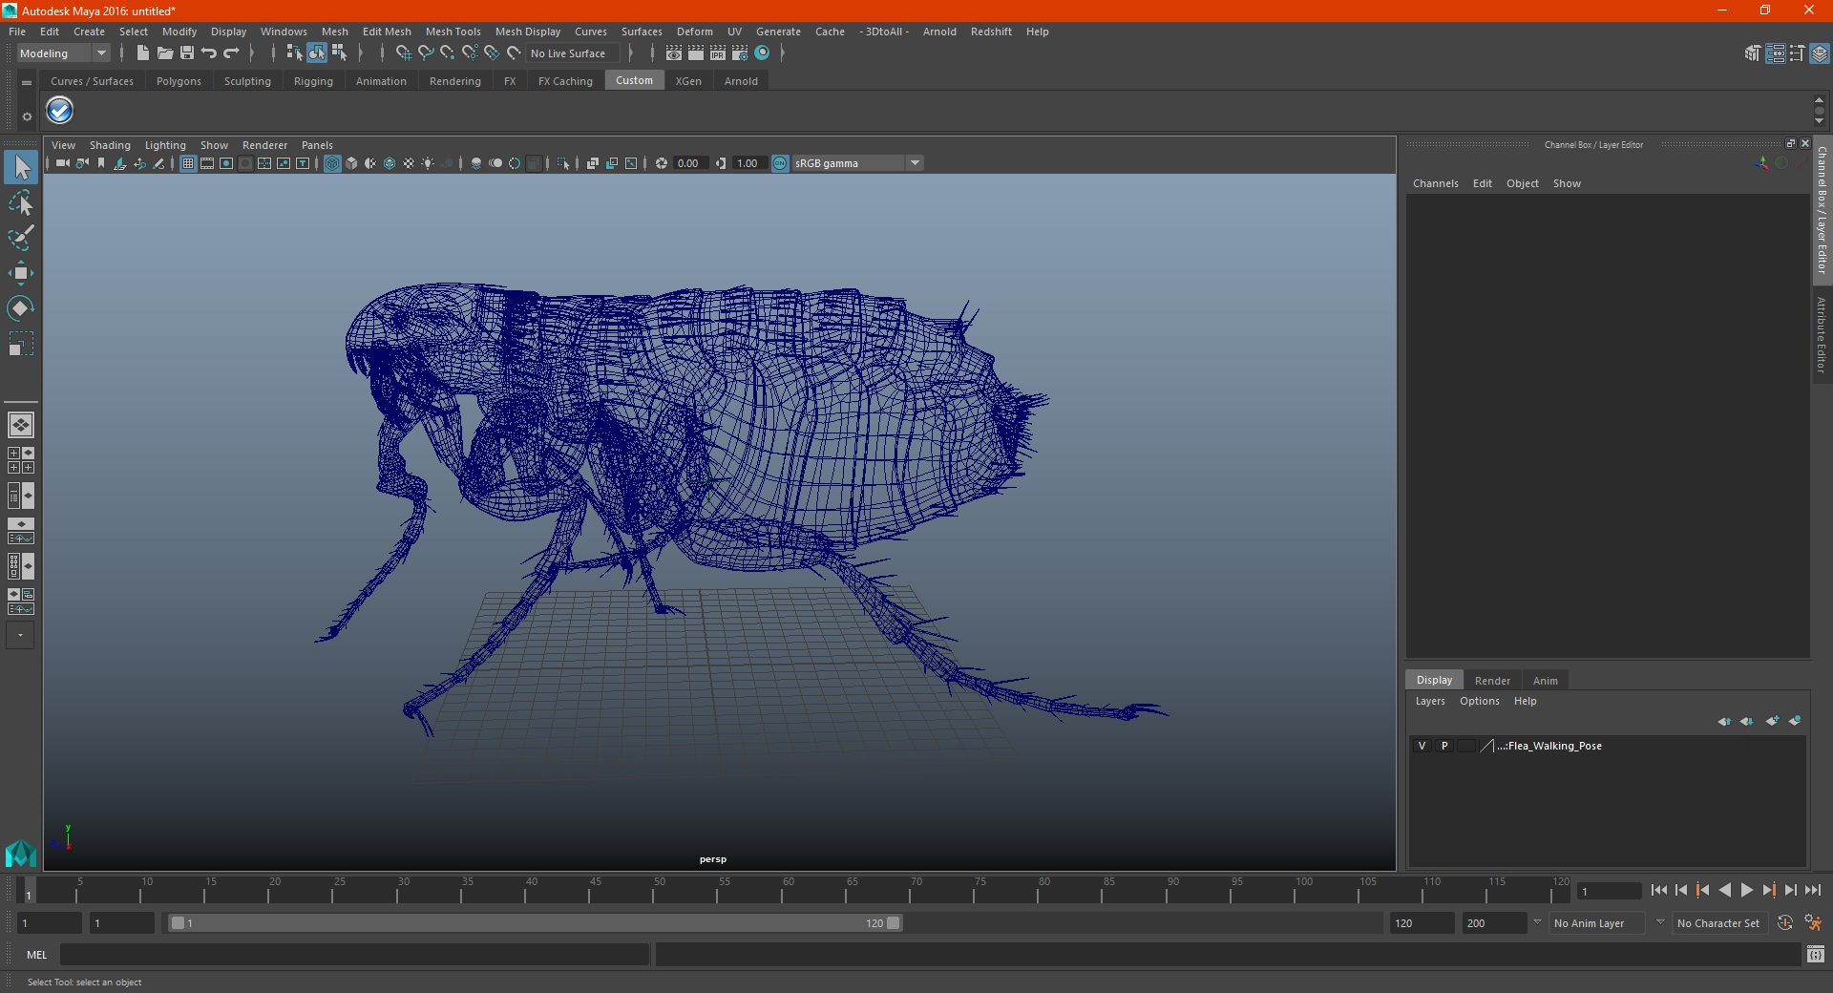Click the checkmark shelf button
Viewport: 1833px width, 993px height.
point(60,111)
